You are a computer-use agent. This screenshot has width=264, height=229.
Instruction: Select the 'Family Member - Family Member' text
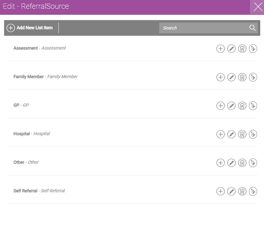pyautogui.click(x=46, y=77)
